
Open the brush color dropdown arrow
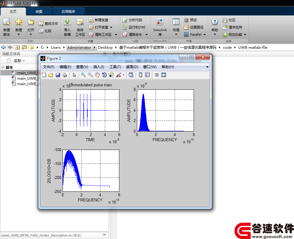tap(124, 75)
